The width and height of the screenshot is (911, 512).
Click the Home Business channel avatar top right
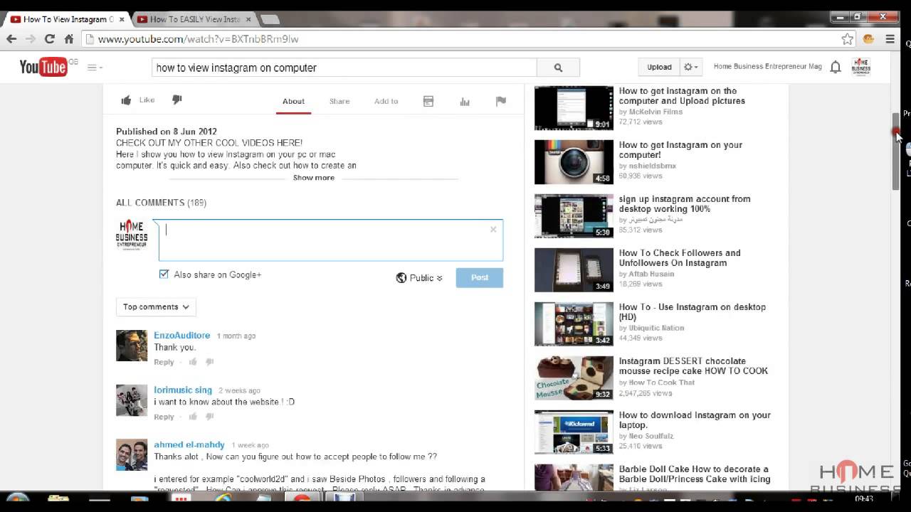click(x=861, y=67)
